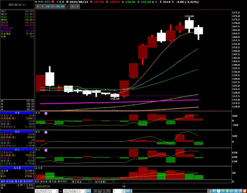
Task: Click the orange alert bell icon
Action: click(244, 191)
